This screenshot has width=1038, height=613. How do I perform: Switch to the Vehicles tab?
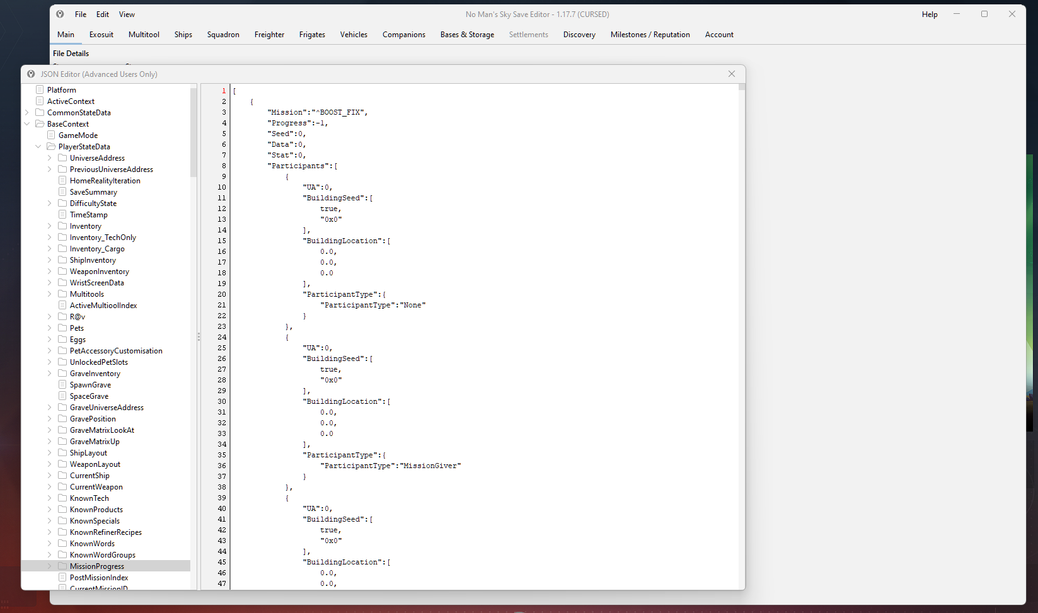point(354,35)
